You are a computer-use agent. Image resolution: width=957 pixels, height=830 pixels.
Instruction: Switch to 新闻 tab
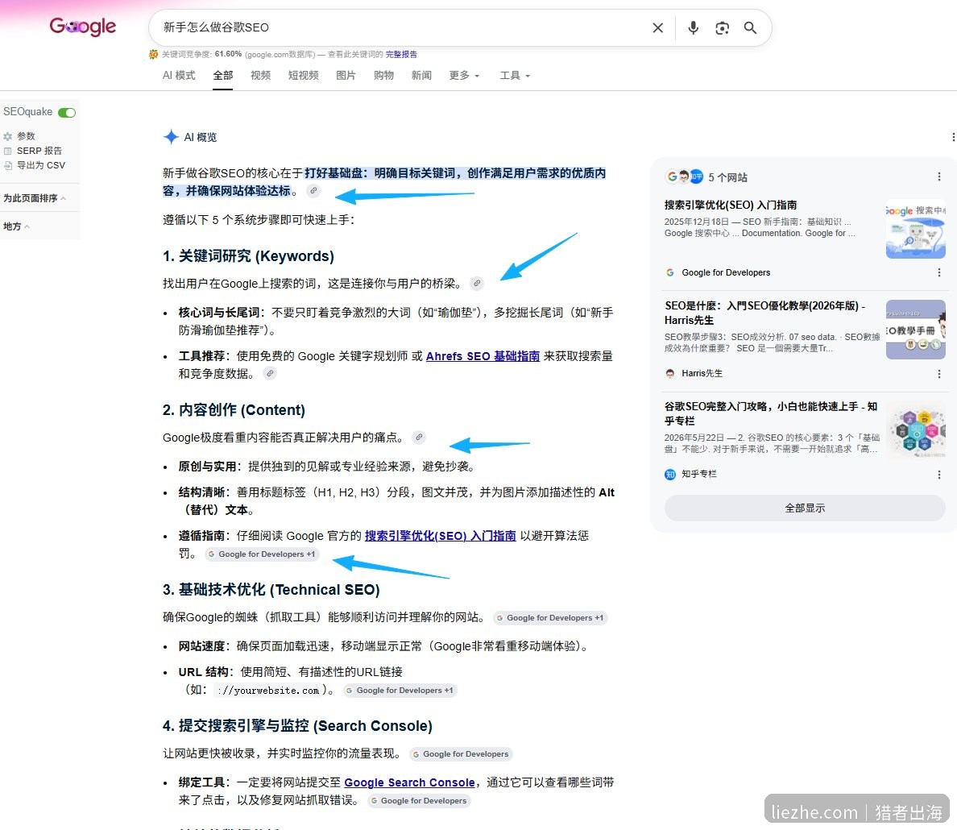coord(421,75)
